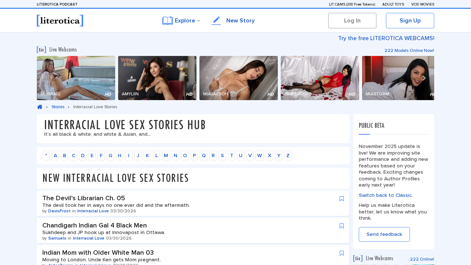This screenshot has width=471, height=265.
Task: Filter stories by letter C
Action: click(74, 155)
